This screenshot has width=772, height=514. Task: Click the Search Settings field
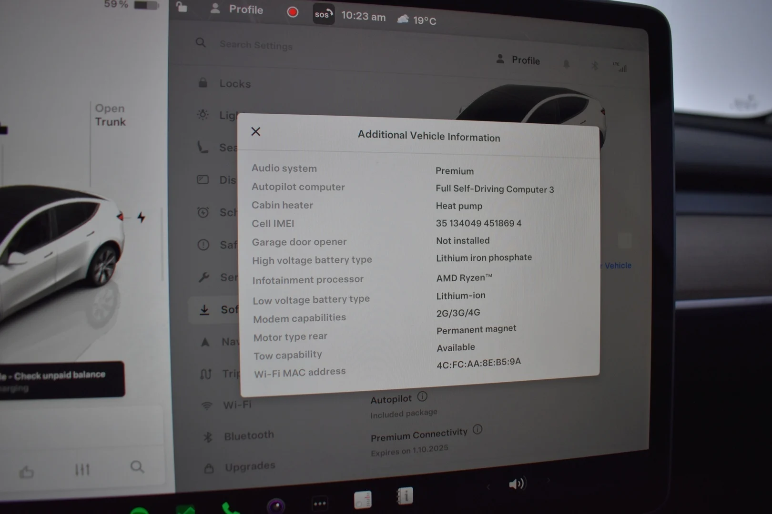[256, 45]
